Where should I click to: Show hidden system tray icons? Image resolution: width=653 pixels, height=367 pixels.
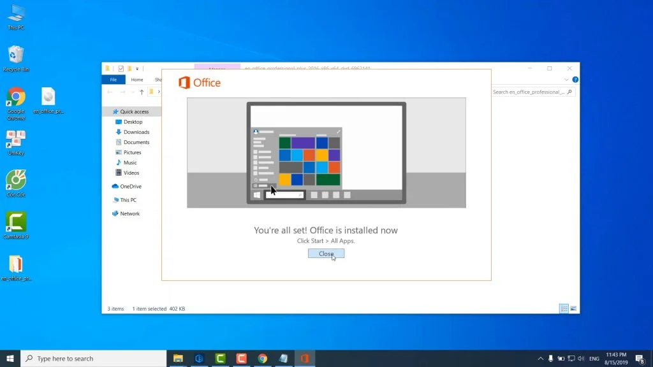[x=541, y=358]
